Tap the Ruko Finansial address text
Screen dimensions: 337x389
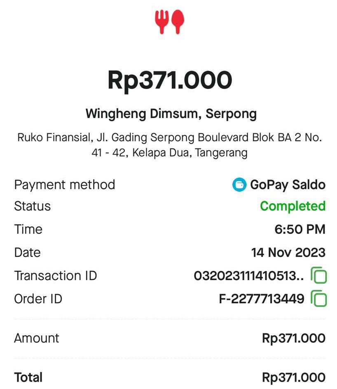tap(169, 145)
